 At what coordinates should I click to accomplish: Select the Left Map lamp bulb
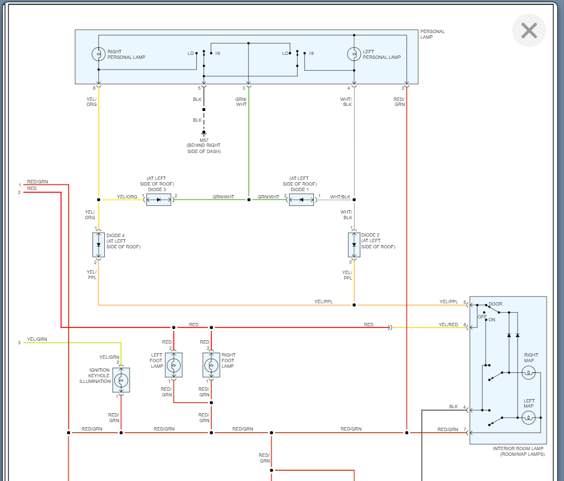pyautogui.click(x=529, y=417)
